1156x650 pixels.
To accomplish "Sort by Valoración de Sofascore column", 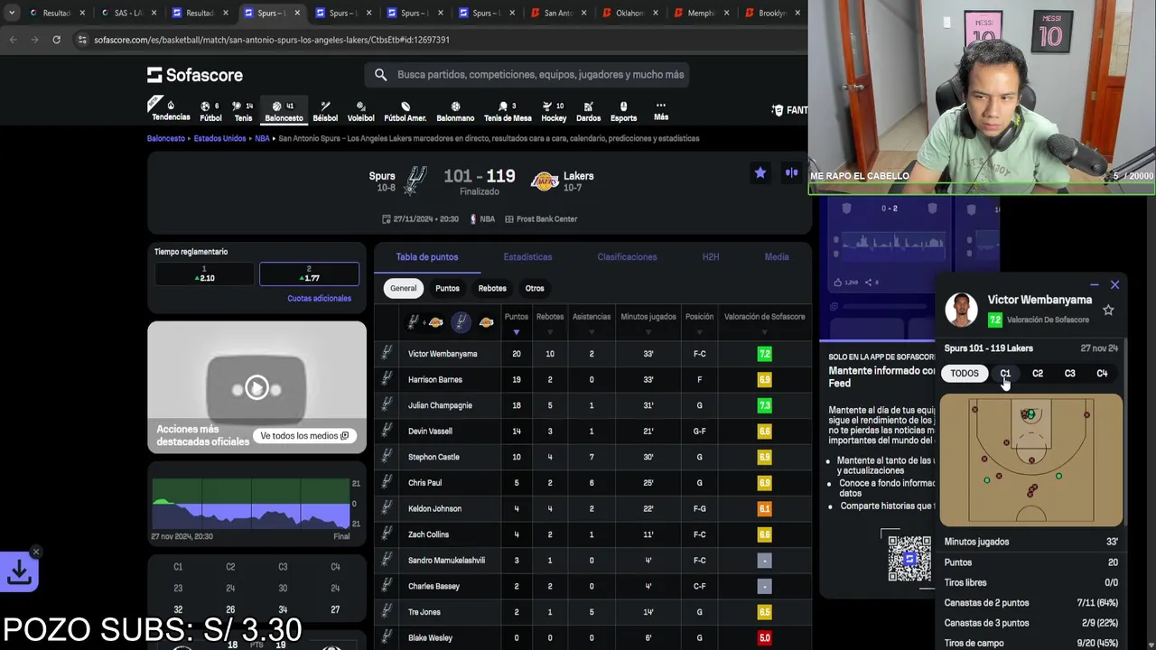I will [764, 323].
